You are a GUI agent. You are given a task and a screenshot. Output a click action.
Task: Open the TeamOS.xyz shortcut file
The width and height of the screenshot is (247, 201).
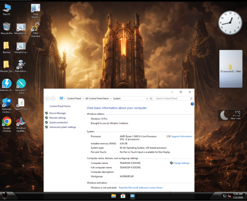[21, 104]
